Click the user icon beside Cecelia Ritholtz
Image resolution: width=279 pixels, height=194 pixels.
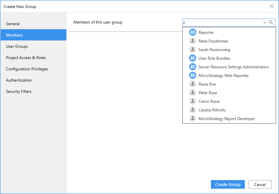(193, 110)
